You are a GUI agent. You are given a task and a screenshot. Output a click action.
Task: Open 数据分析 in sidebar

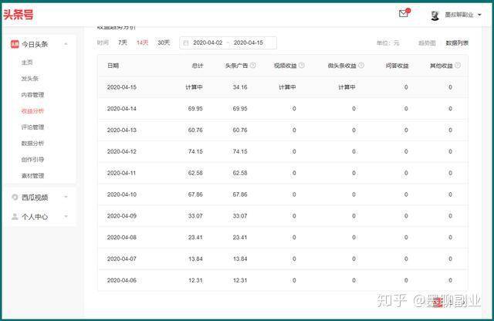[x=32, y=144]
